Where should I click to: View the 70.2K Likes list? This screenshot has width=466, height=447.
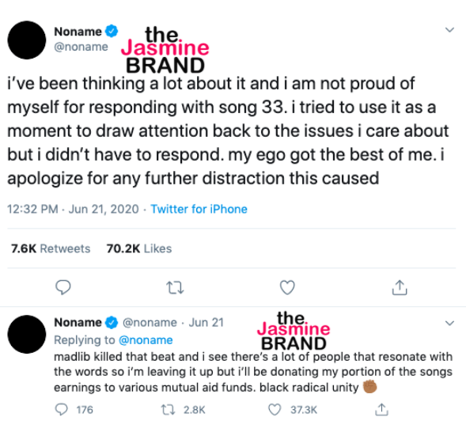click(x=139, y=248)
